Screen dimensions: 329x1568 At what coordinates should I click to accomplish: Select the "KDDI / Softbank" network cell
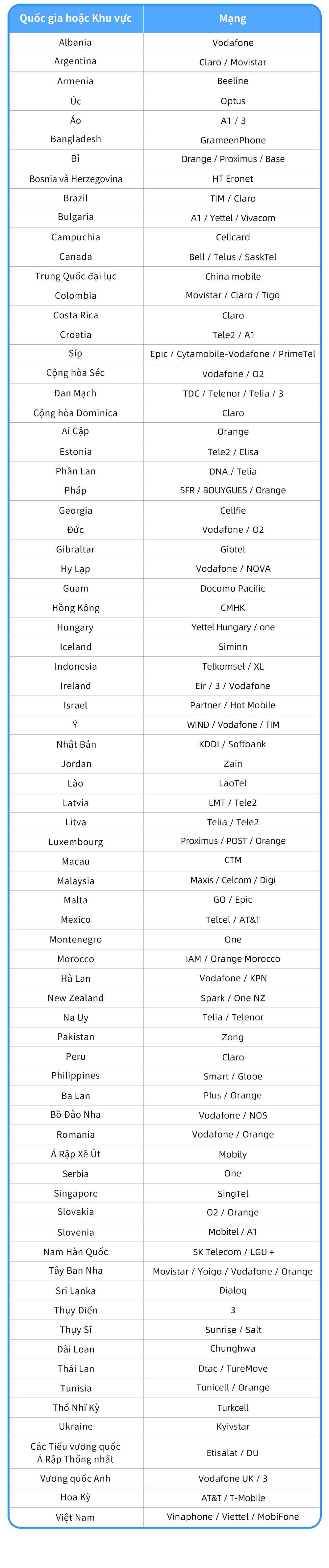click(232, 744)
